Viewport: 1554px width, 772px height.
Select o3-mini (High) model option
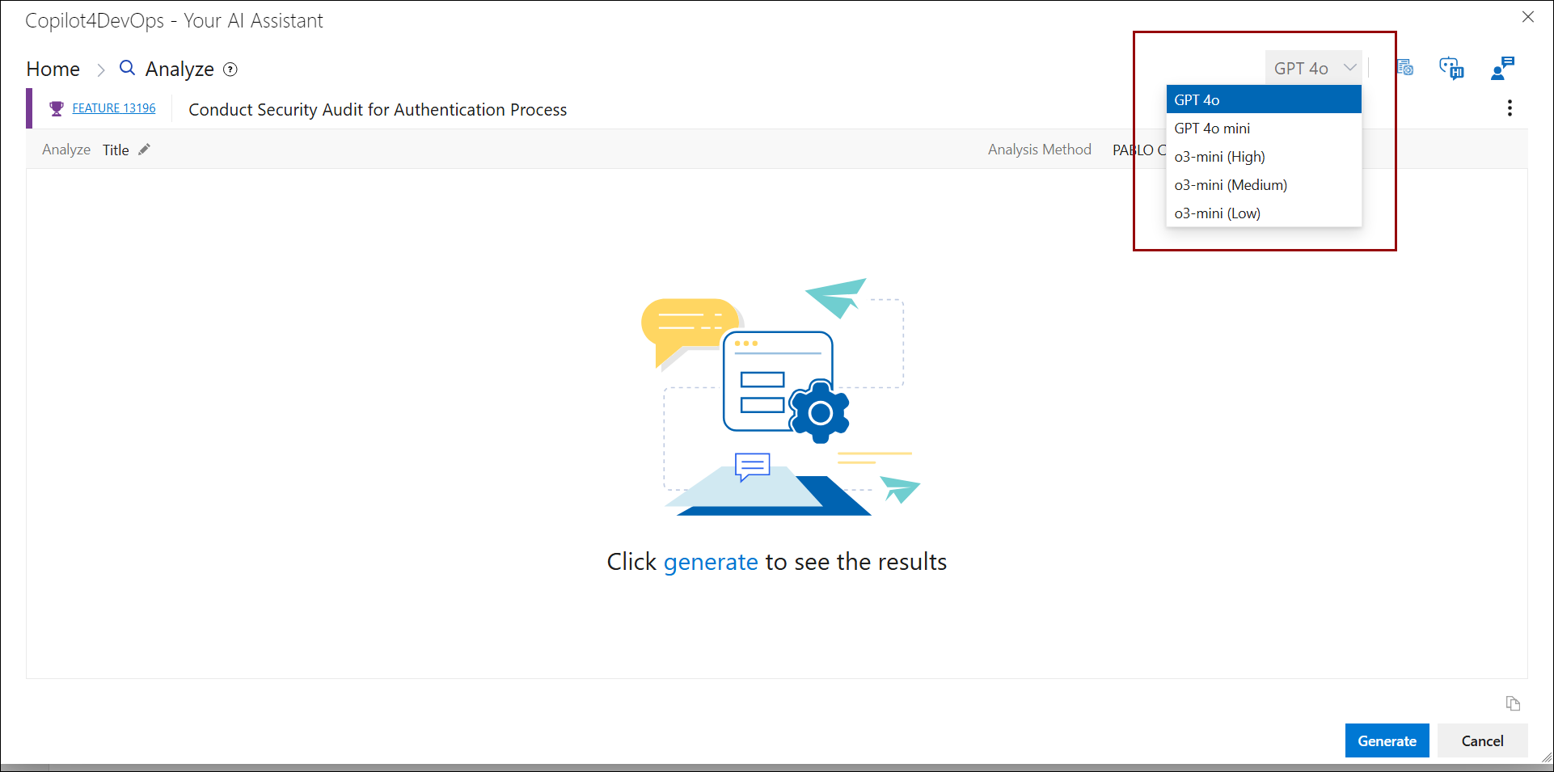click(1264, 156)
